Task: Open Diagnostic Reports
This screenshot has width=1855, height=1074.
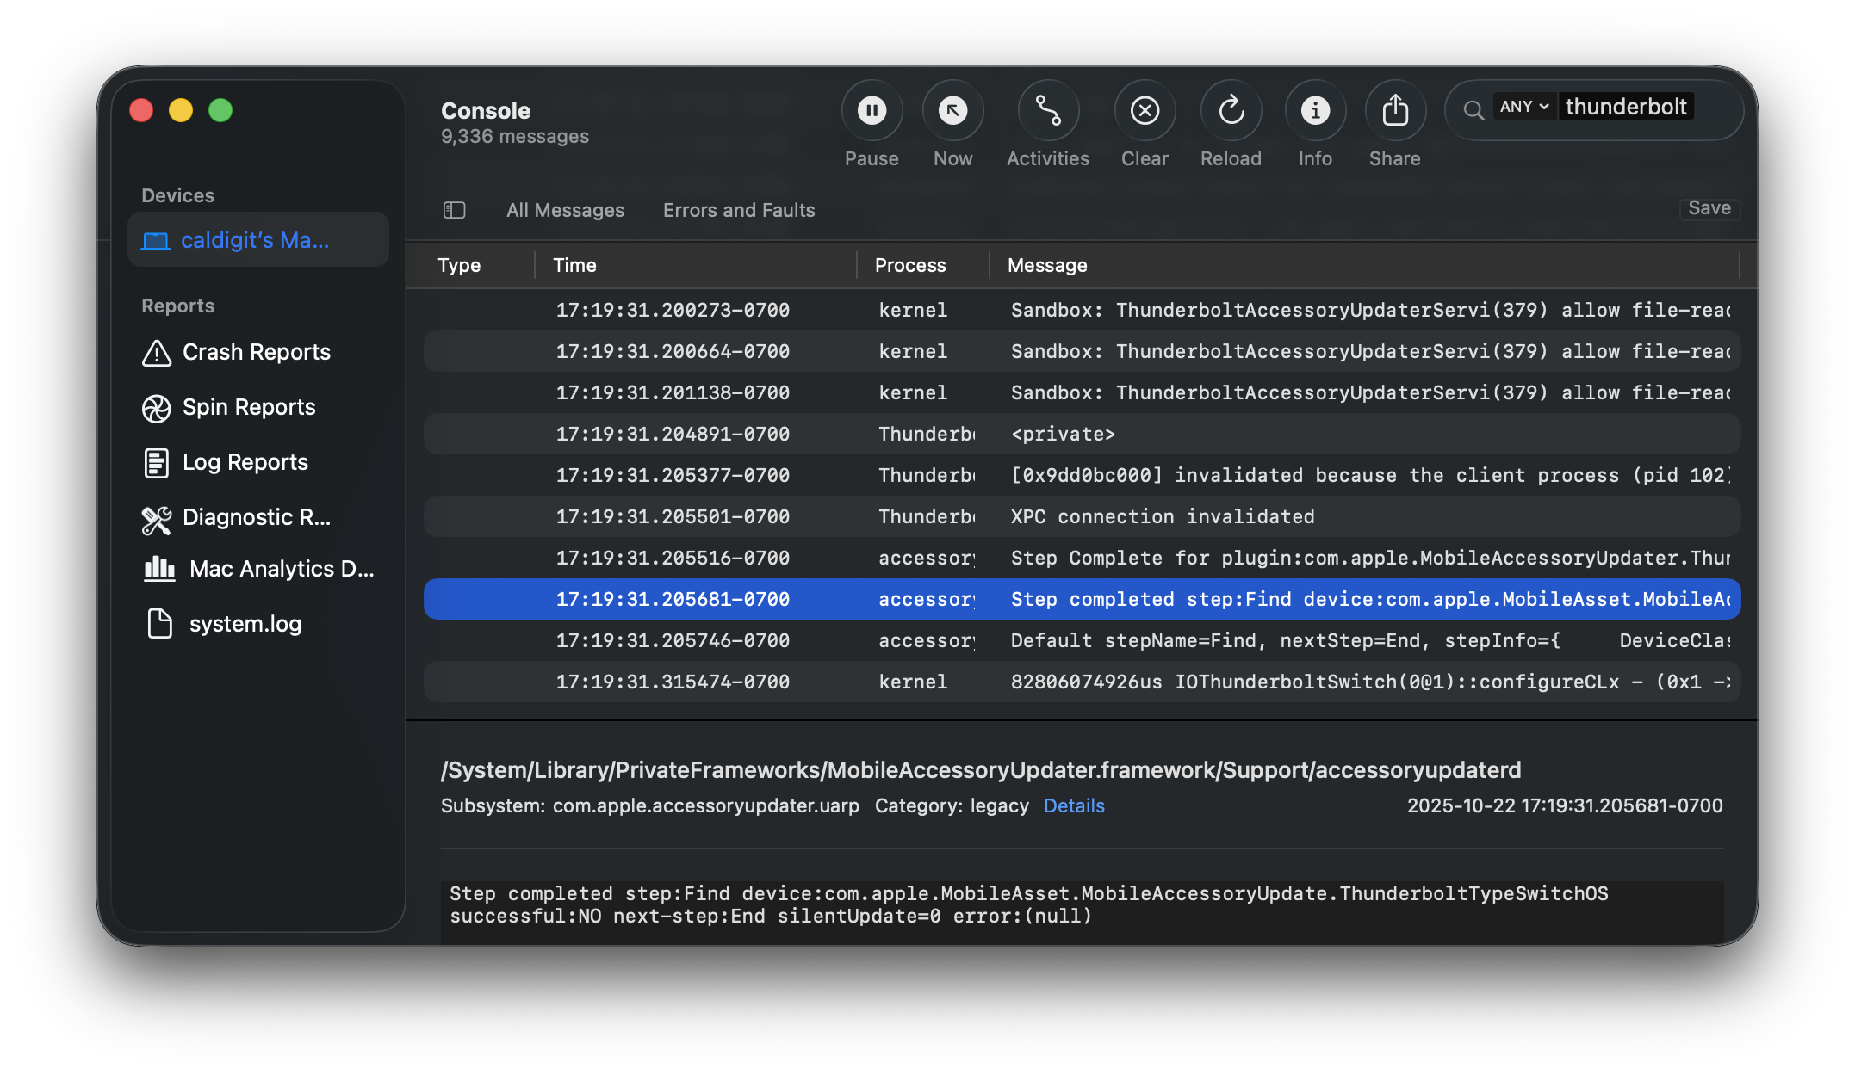Action: 256,517
